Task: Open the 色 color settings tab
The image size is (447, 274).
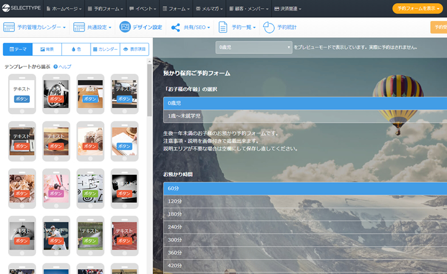Action: click(x=76, y=50)
